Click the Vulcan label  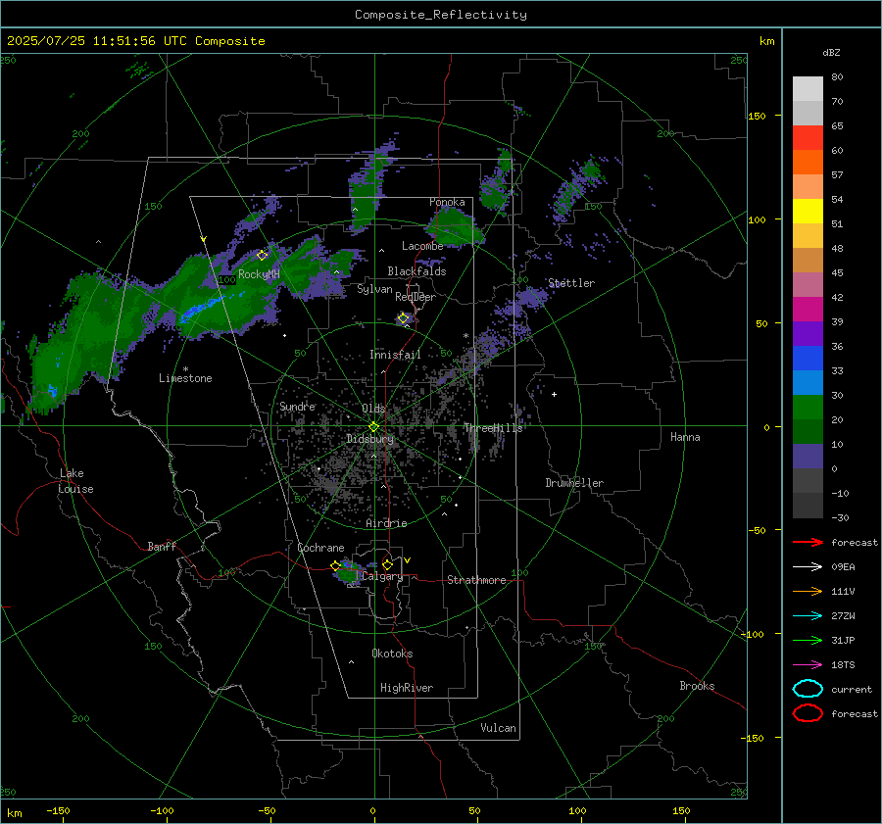point(499,728)
